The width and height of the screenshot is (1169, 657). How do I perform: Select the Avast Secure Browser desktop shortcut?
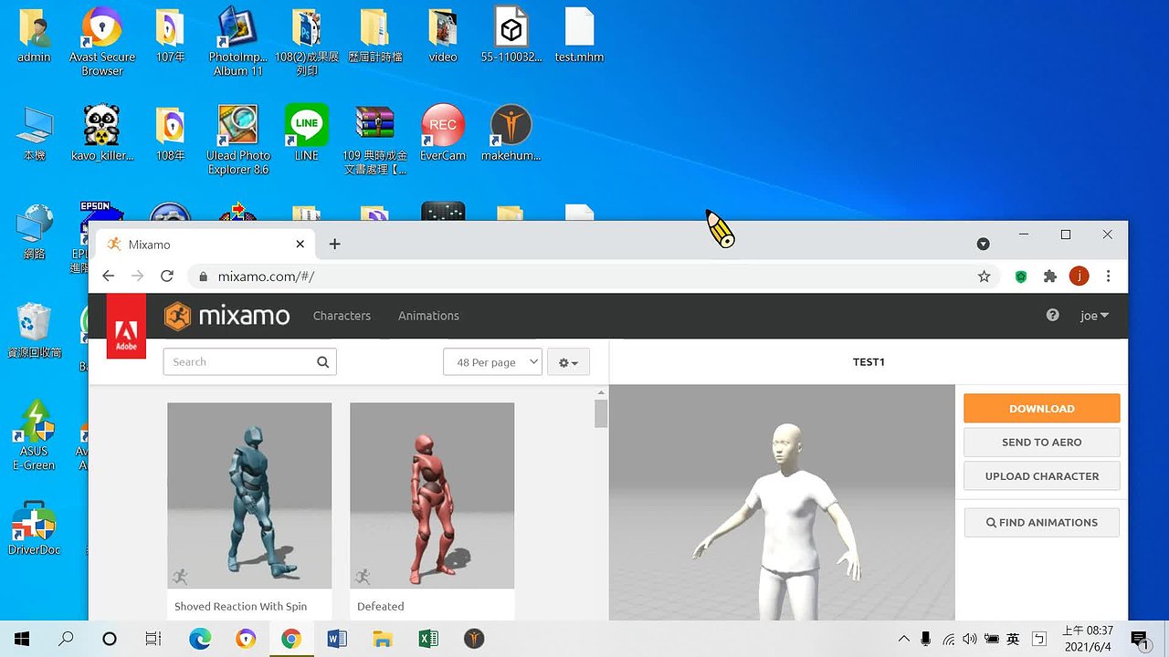(102, 41)
